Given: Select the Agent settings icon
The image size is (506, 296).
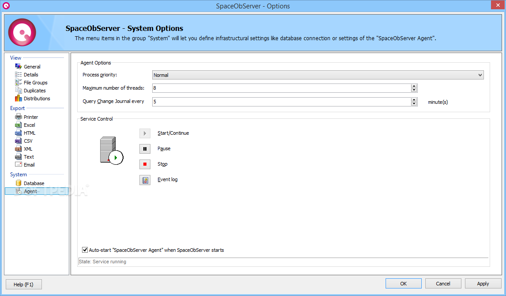Looking at the screenshot, I should pyautogui.click(x=19, y=191).
